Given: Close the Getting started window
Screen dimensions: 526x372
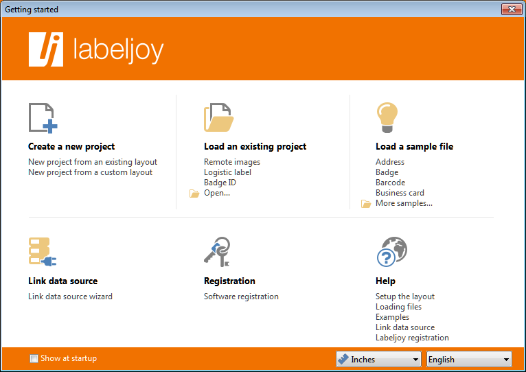Looking at the screenshot, I should click(x=512, y=9).
